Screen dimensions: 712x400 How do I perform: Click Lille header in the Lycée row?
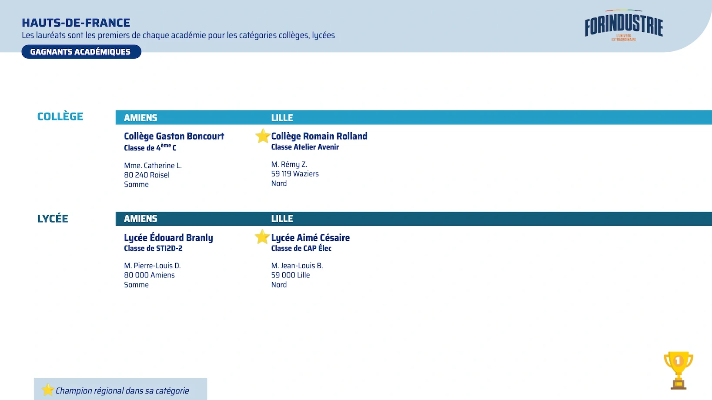point(282,219)
